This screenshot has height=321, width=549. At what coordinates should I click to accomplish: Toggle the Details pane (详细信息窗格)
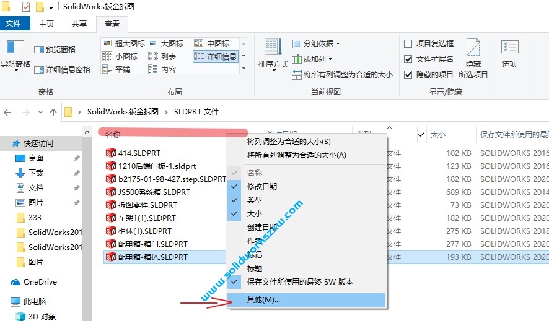(x=63, y=69)
